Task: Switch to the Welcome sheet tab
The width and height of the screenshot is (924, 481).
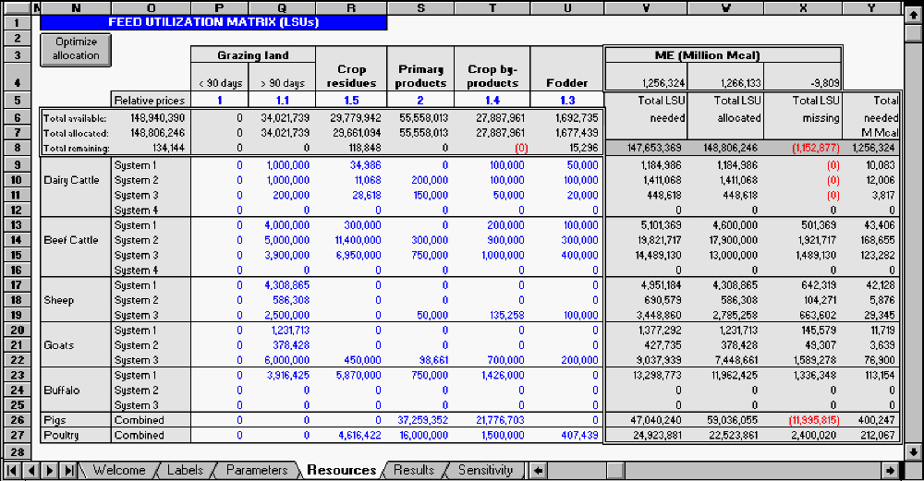Action: pyautogui.click(x=118, y=470)
